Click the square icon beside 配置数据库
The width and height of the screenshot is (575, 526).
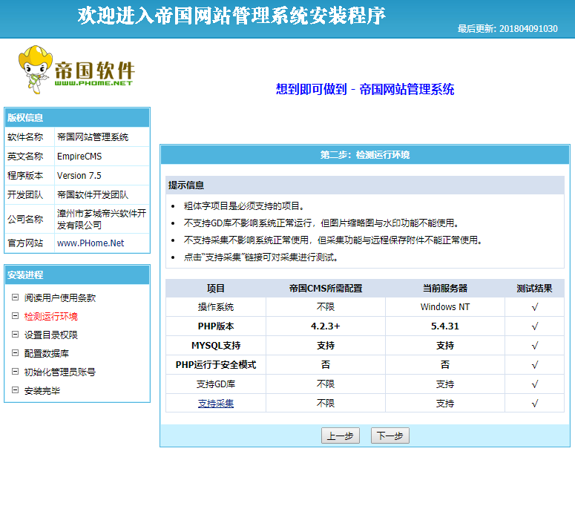coord(15,353)
